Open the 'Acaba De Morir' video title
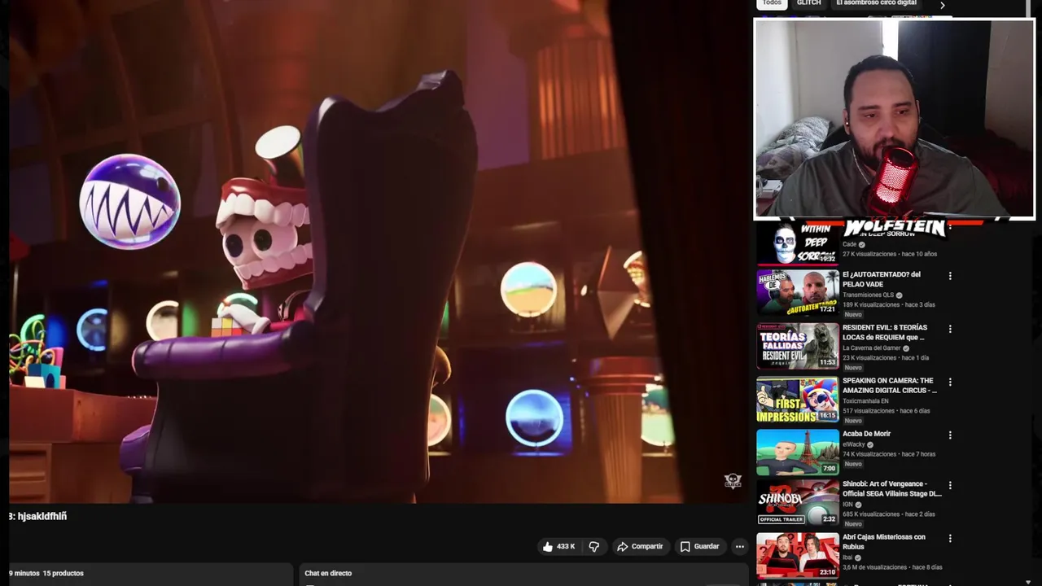The height and width of the screenshot is (586, 1042). pyautogui.click(x=866, y=434)
